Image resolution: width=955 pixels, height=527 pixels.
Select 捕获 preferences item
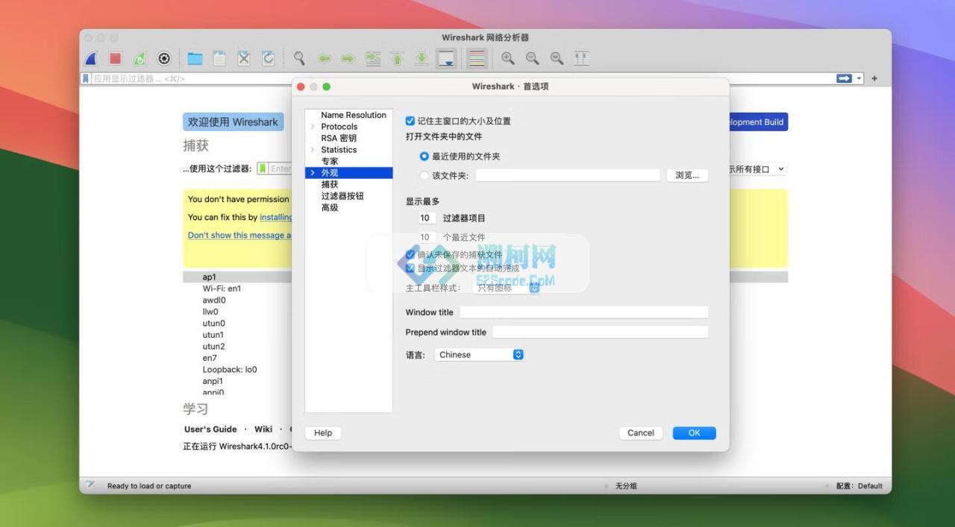pyautogui.click(x=330, y=184)
